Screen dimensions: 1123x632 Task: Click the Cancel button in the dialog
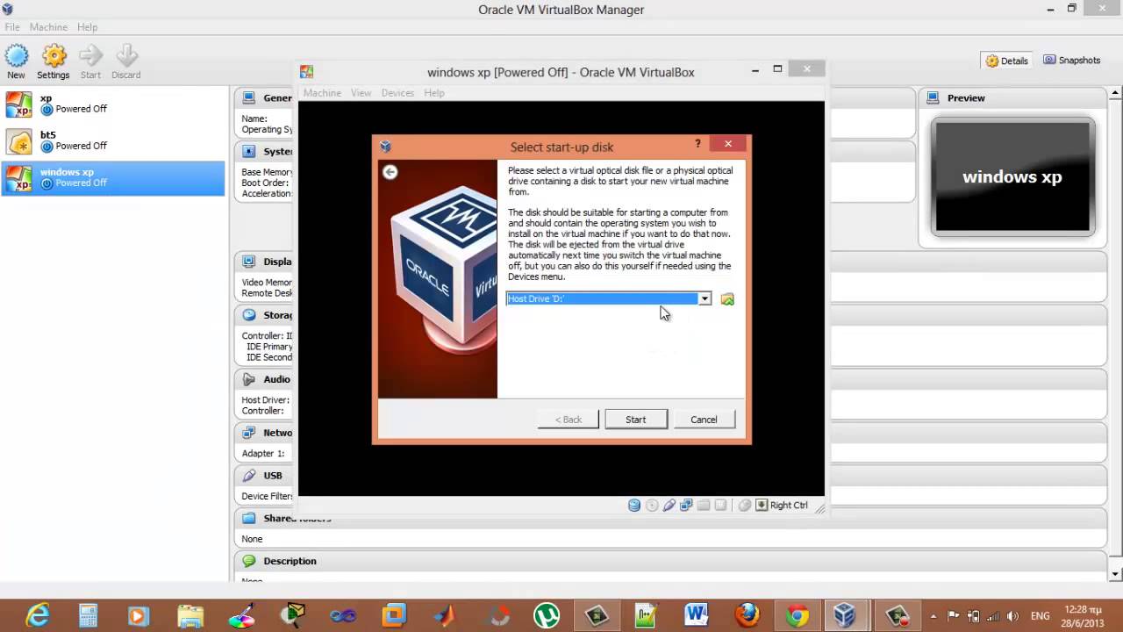coord(704,420)
